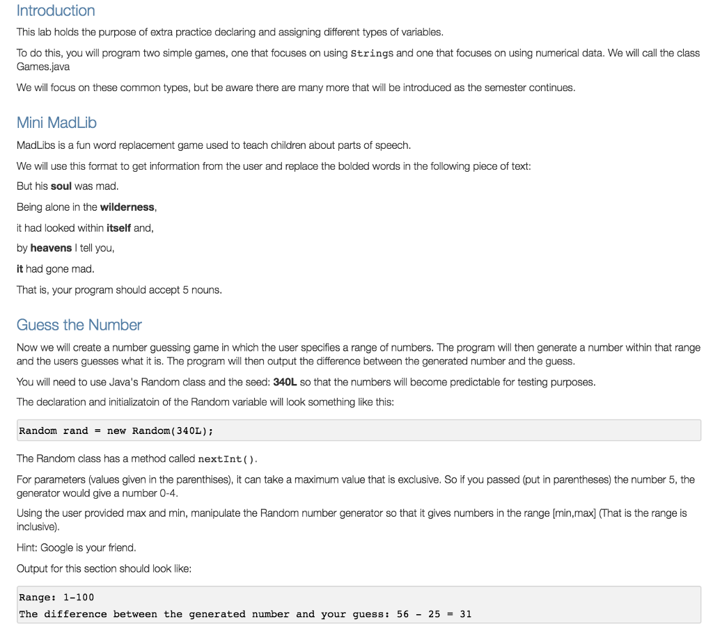Click the bold seed value 340L
713x633 pixels.
point(285,382)
